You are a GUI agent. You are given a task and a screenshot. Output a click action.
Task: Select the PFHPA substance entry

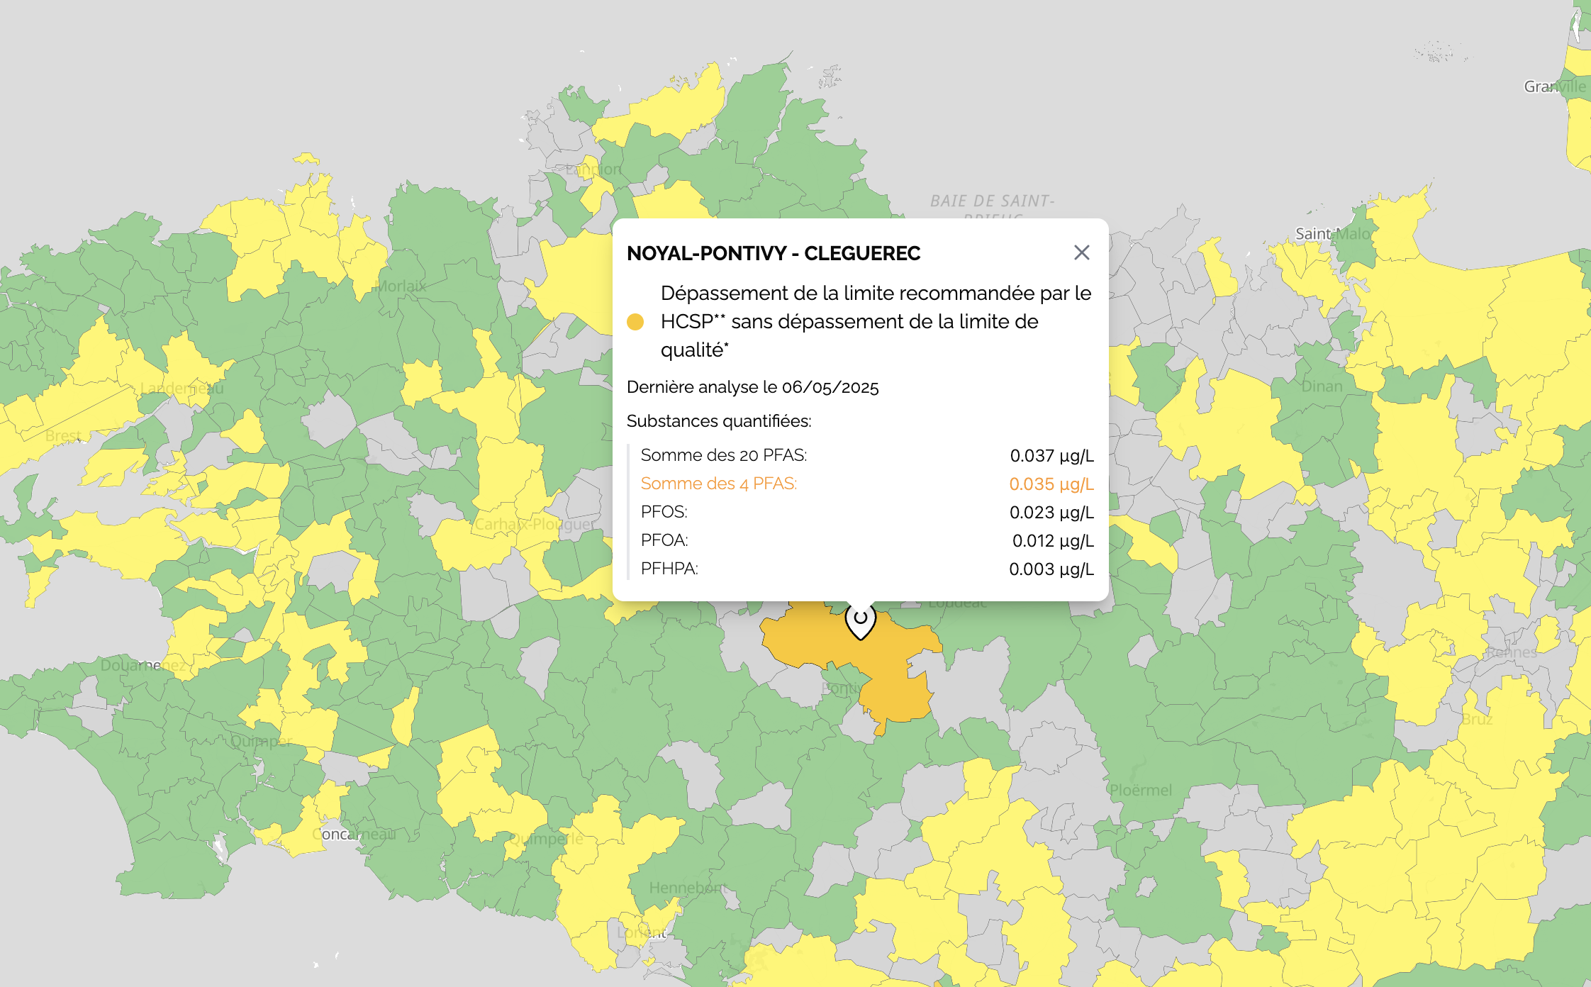(x=669, y=568)
